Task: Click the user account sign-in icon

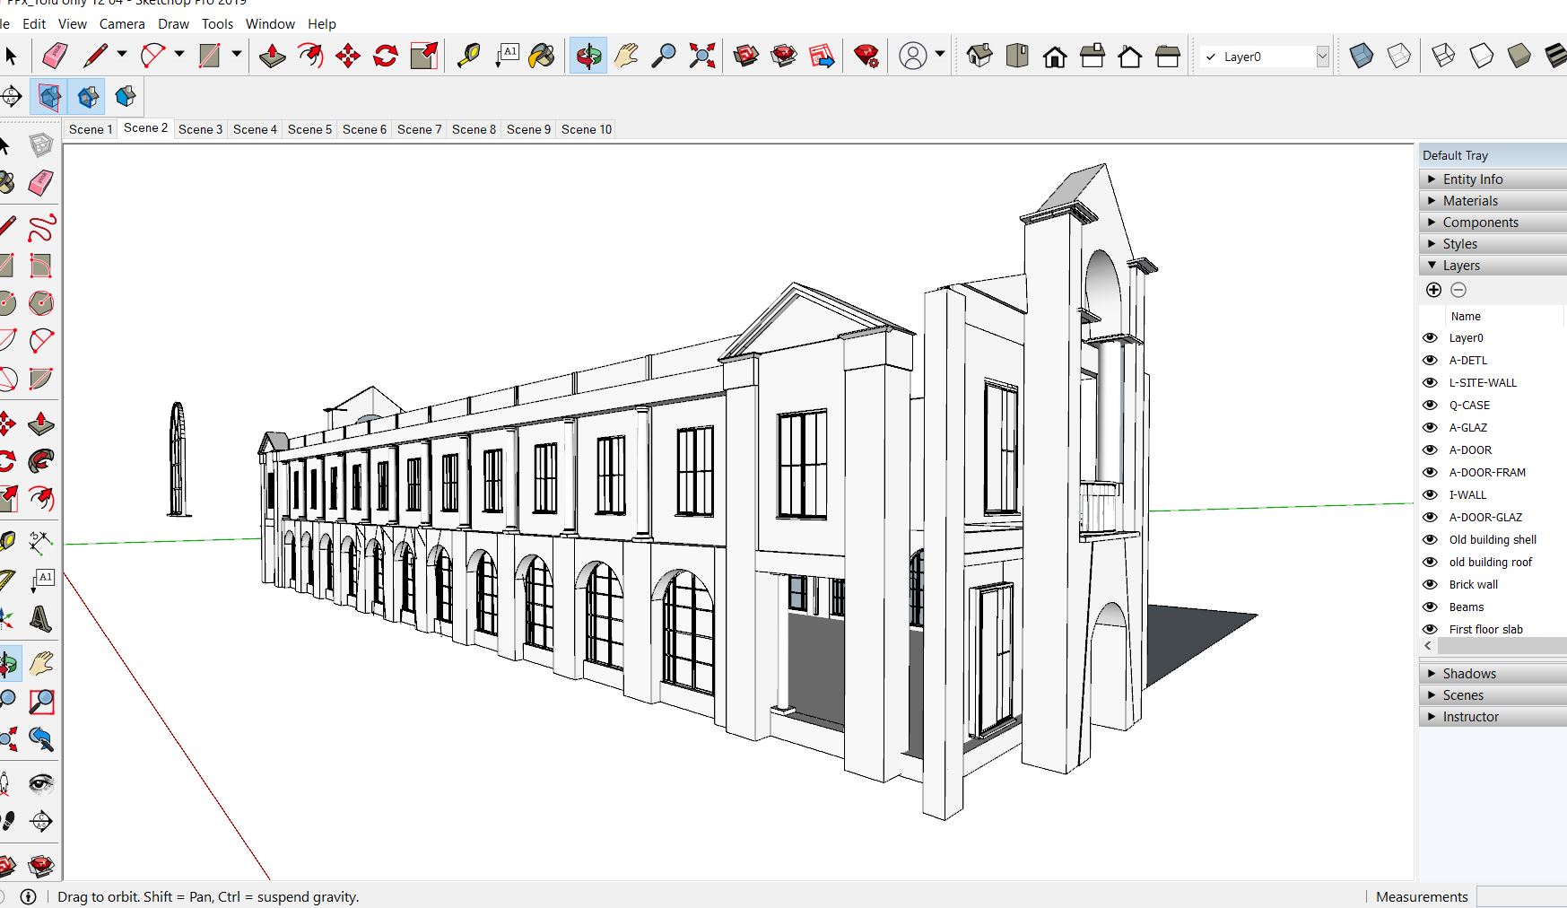Action: [913, 56]
